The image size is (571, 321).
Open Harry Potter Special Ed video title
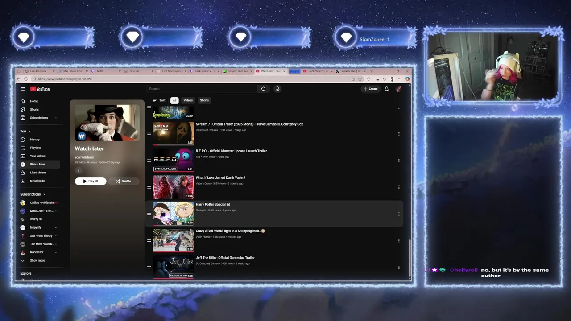tap(213, 204)
